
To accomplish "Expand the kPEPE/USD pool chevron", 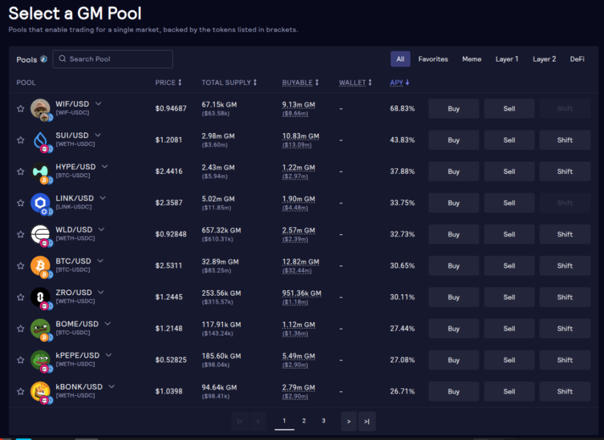I will (x=109, y=355).
